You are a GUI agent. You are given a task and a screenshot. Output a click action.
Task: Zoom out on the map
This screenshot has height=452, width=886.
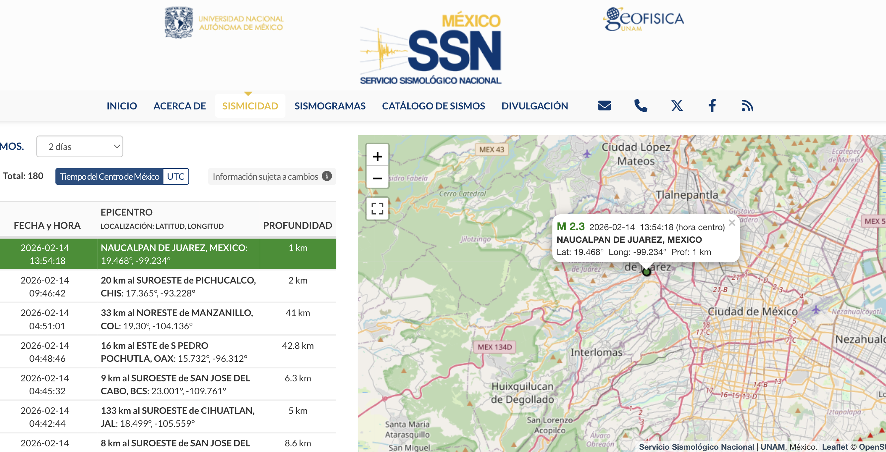pyautogui.click(x=377, y=178)
